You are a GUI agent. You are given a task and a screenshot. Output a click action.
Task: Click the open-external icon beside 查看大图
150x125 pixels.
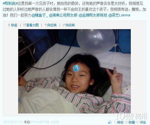pos(25,25)
